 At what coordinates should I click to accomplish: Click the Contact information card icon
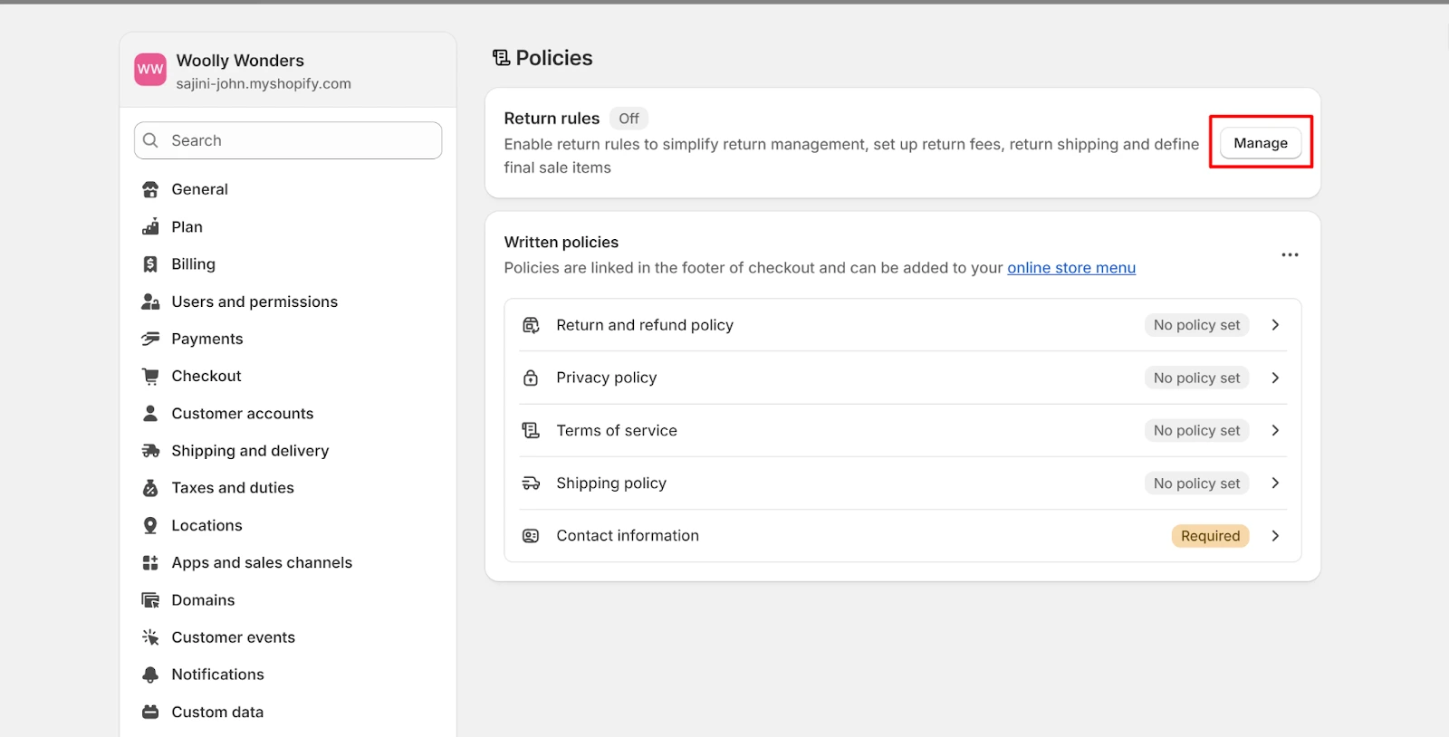click(x=531, y=536)
